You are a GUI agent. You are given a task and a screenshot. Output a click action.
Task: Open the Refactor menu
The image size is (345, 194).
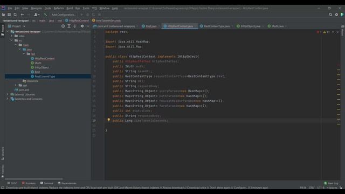[59, 8]
